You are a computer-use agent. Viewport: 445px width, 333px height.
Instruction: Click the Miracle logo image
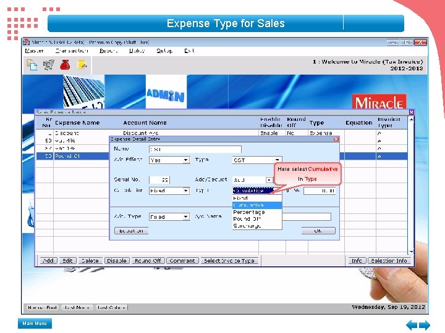tap(379, 101)
